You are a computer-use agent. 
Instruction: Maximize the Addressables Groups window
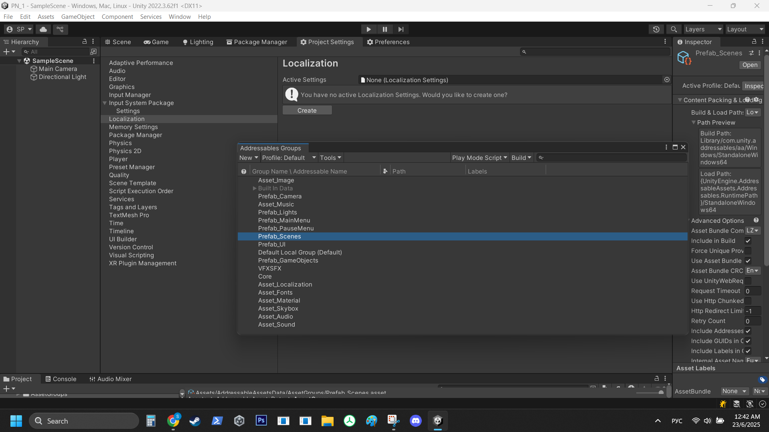[x=675, y=147]
